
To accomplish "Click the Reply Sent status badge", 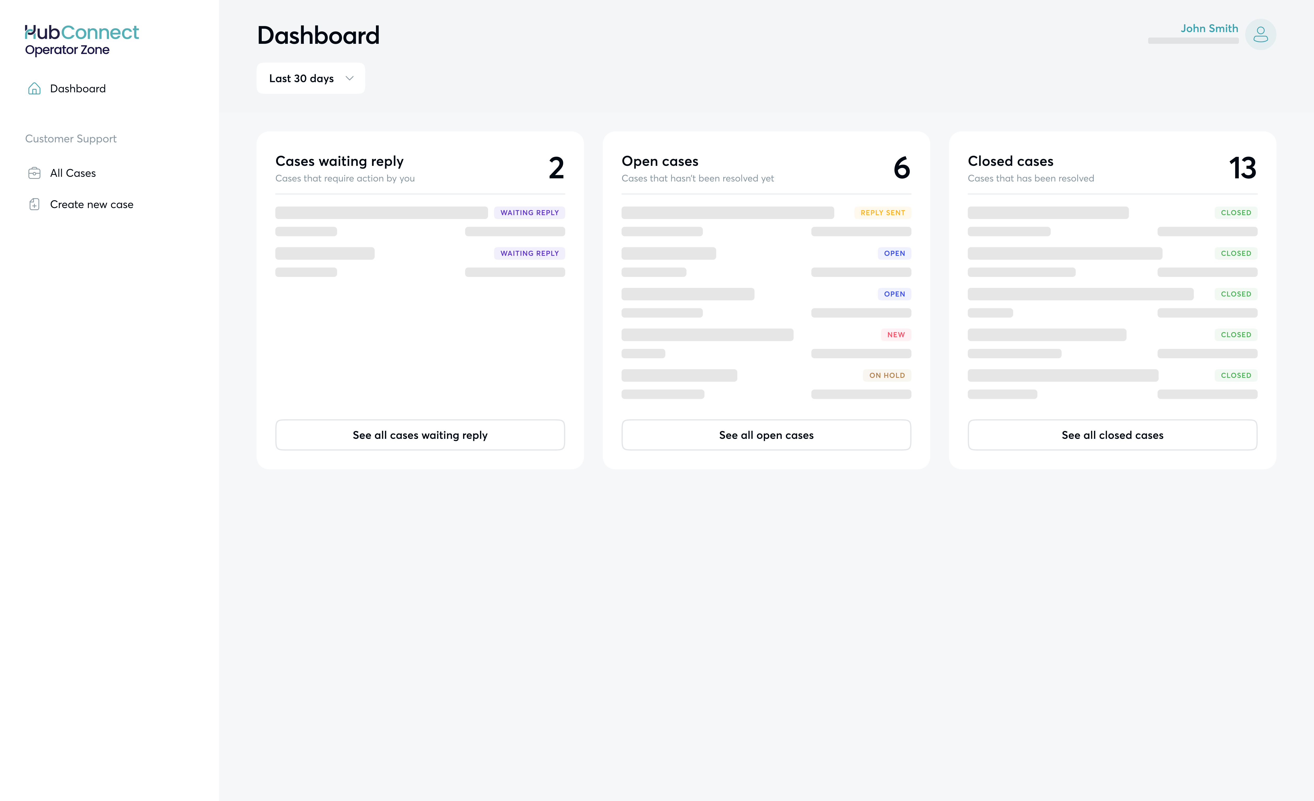I will tap(883, 213).
